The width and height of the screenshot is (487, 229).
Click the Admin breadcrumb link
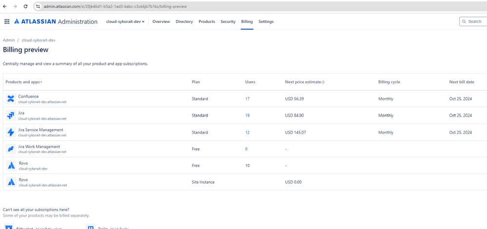click(x=9, y=40)
